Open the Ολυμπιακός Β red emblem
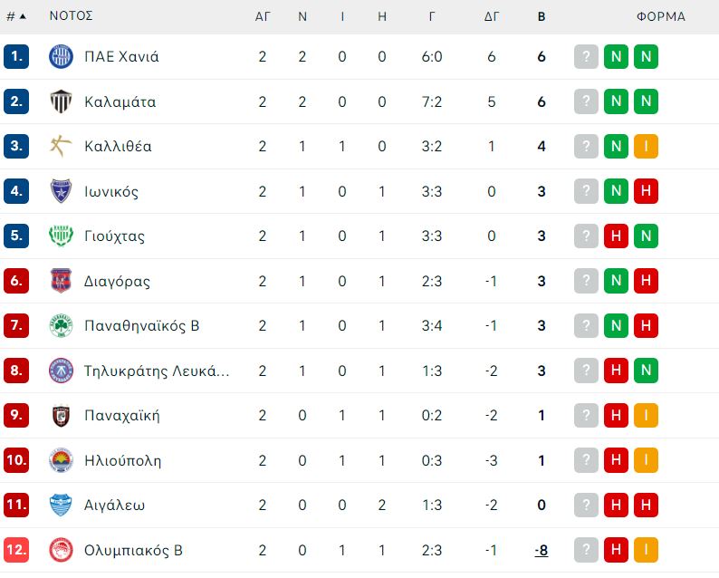The height and width of the screenshot is (578, 719). point(61,550)
